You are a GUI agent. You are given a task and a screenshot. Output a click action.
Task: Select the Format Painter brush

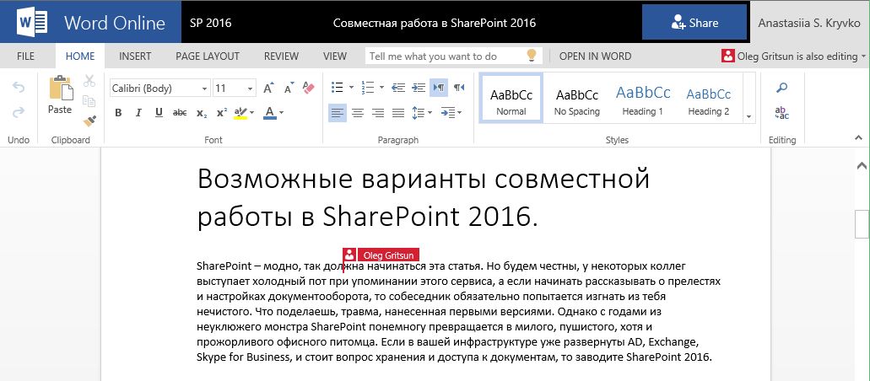click(89, 121)
